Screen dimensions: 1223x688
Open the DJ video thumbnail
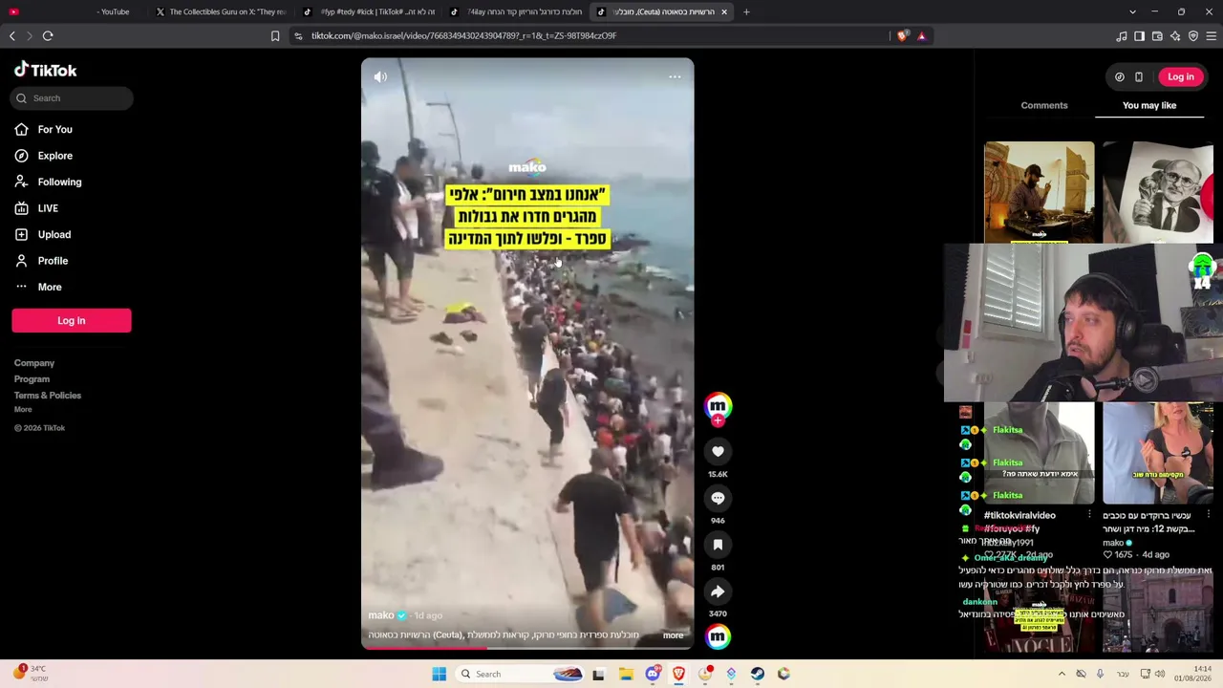pos(1040,192)
